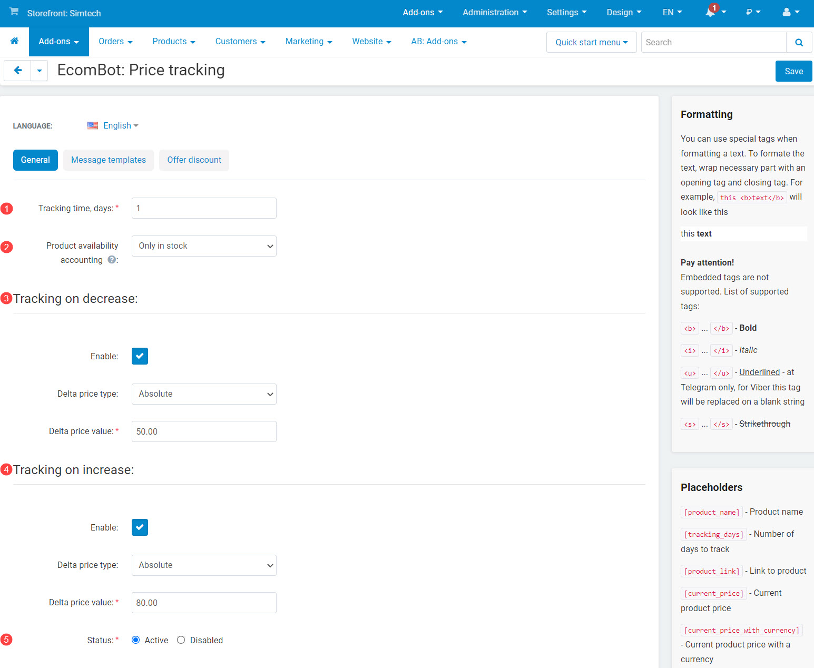Click the storefront cart icon
Screen dimensions: 814x668
tap(14, 12)
